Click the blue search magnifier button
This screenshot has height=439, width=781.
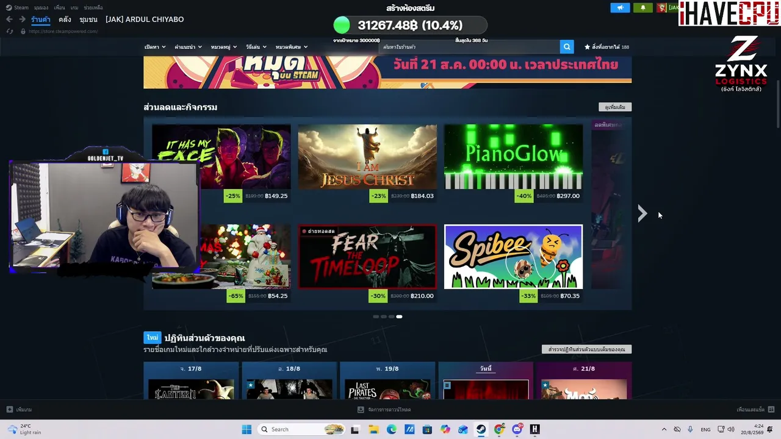click(x=567, y=47)
